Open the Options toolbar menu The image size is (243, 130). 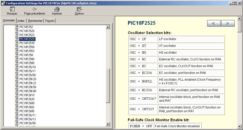point(79,11)
